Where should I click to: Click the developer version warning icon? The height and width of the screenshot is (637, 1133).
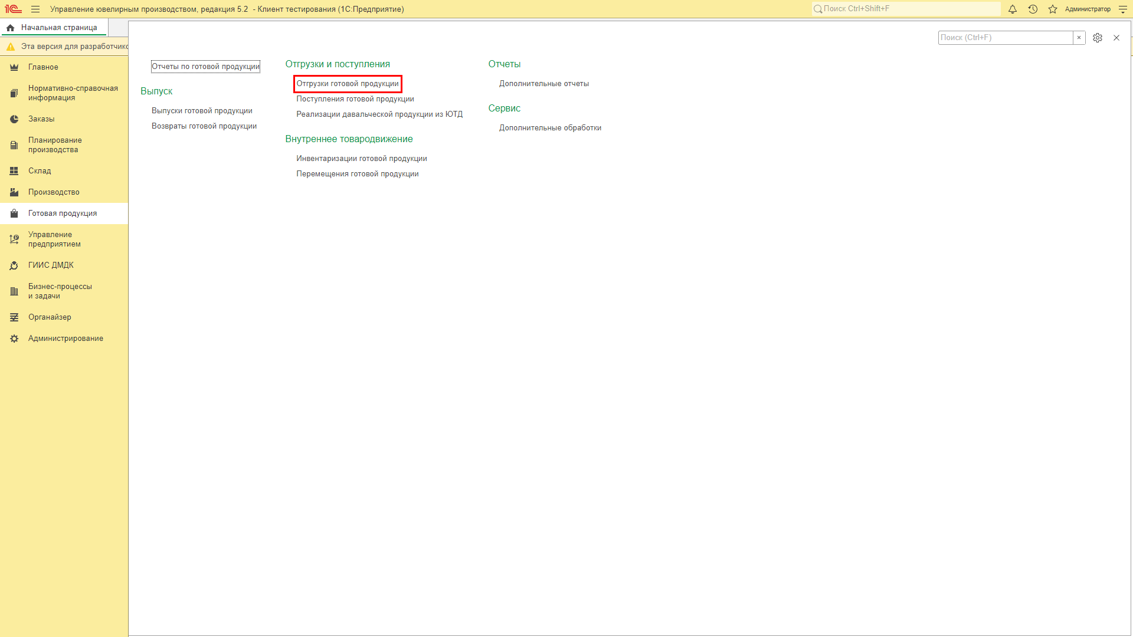pos(10,47)
